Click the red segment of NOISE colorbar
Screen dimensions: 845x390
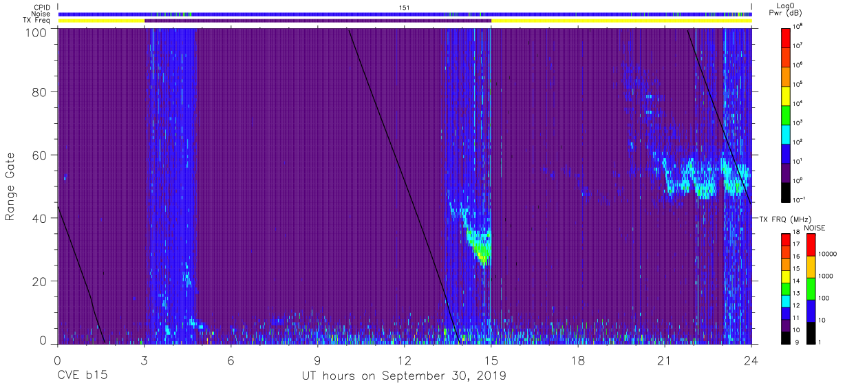[x=811, y=245]
